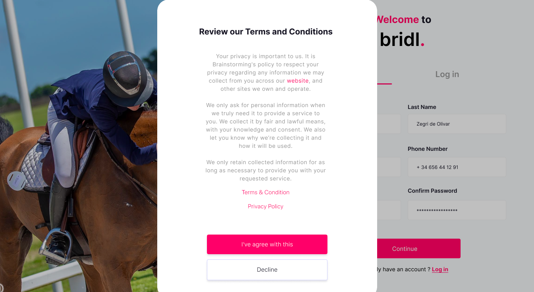Open the pink "website" link
The height and width of the screenshot is (292, 534).
pyautogui.click(x=297, y=81)
